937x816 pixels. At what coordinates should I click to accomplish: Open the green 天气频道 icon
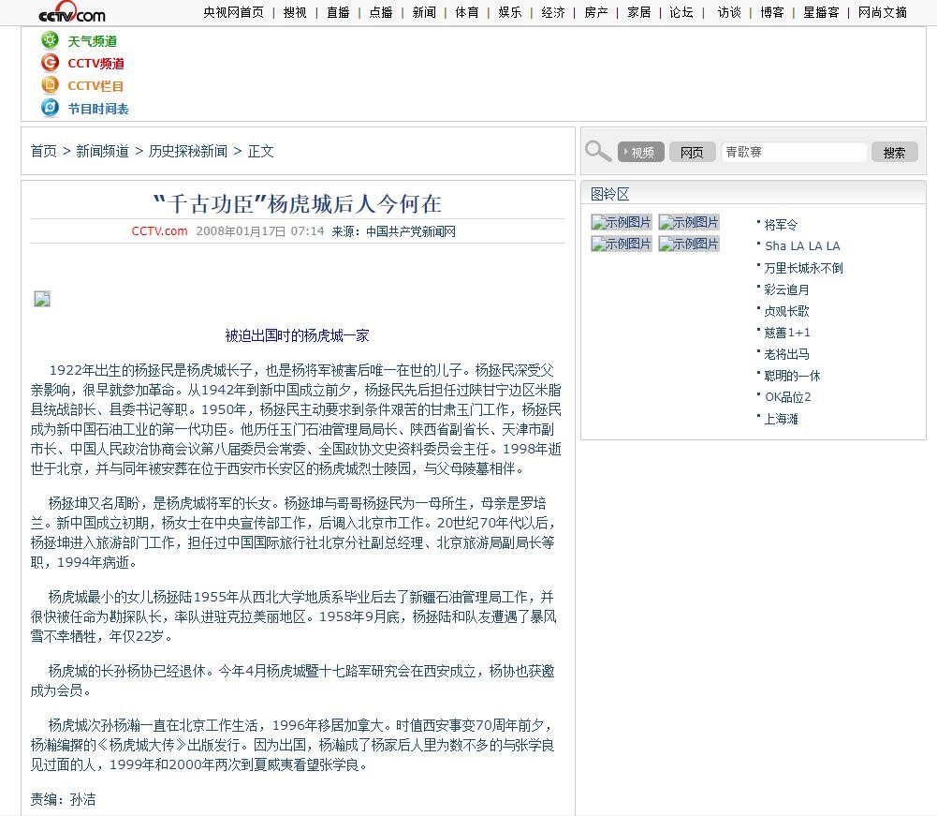pos(50,40)
